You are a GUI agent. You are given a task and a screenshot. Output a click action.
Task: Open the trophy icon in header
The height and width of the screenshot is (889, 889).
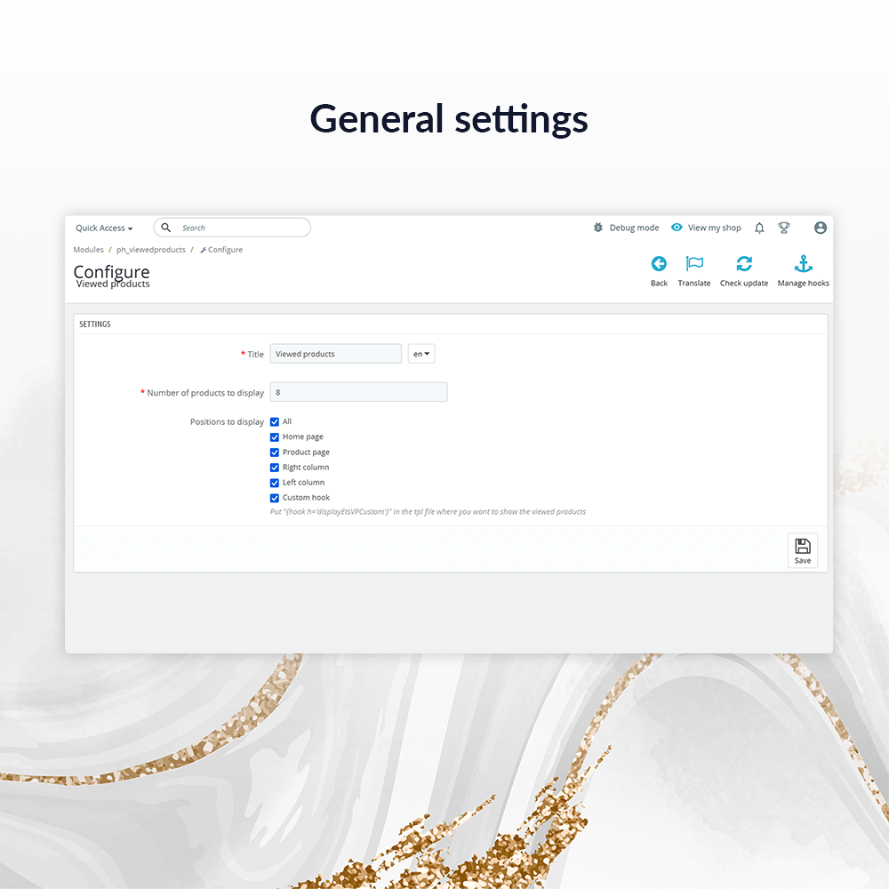[x=784, y=228]
